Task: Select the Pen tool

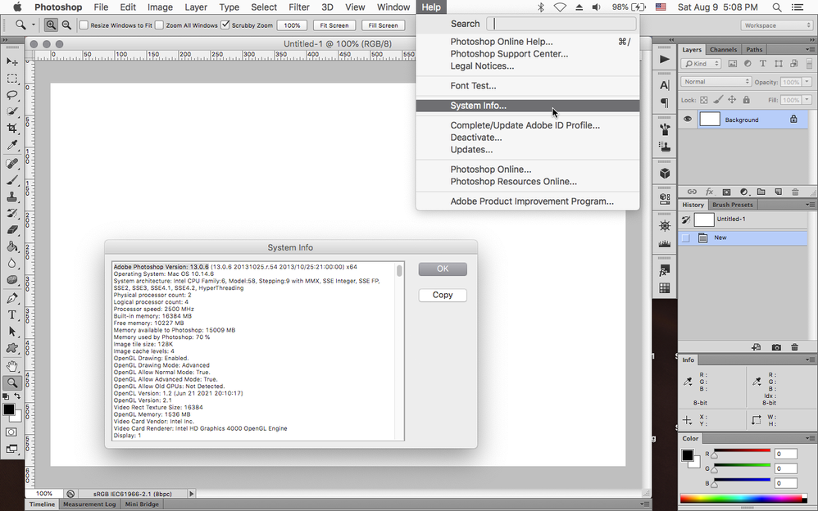Action: pyautogui.click(x=11, y=298)
